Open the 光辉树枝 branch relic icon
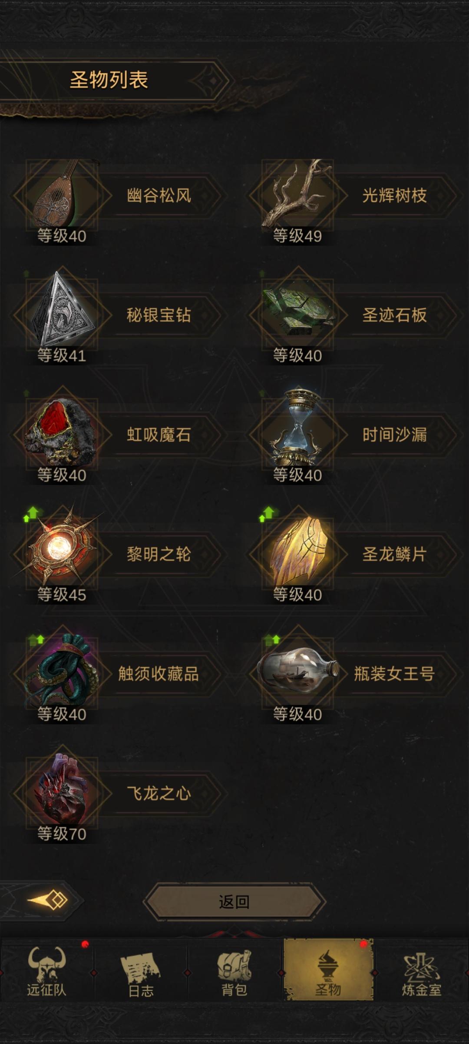 coord(298,195)
